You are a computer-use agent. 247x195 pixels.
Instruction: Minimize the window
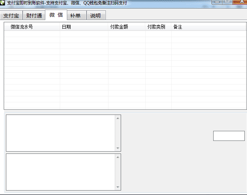(217, 2)
